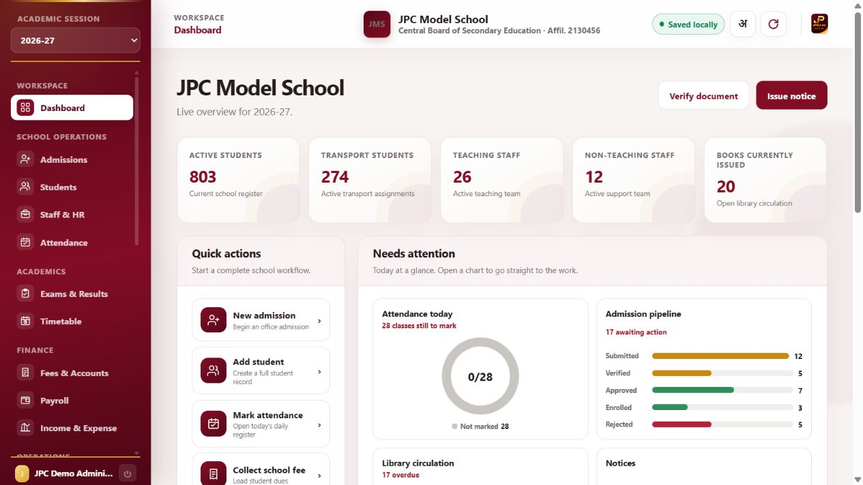Click the Fees & Accounts receipt icon
Screen dimensions: 863x485
tap(25, 373)
